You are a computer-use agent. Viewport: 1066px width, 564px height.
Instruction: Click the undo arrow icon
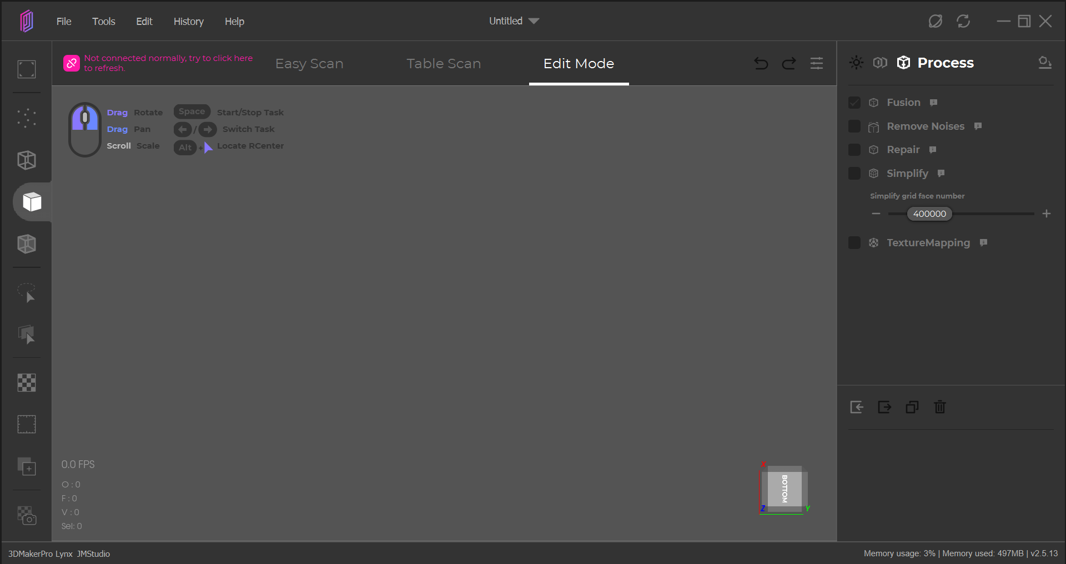(761, 64)
